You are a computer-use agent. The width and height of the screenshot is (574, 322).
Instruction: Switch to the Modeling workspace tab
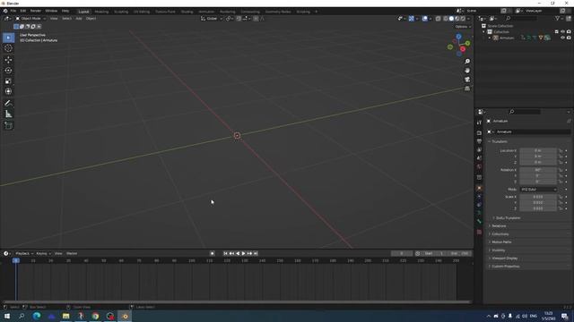(x=101, y=12)
